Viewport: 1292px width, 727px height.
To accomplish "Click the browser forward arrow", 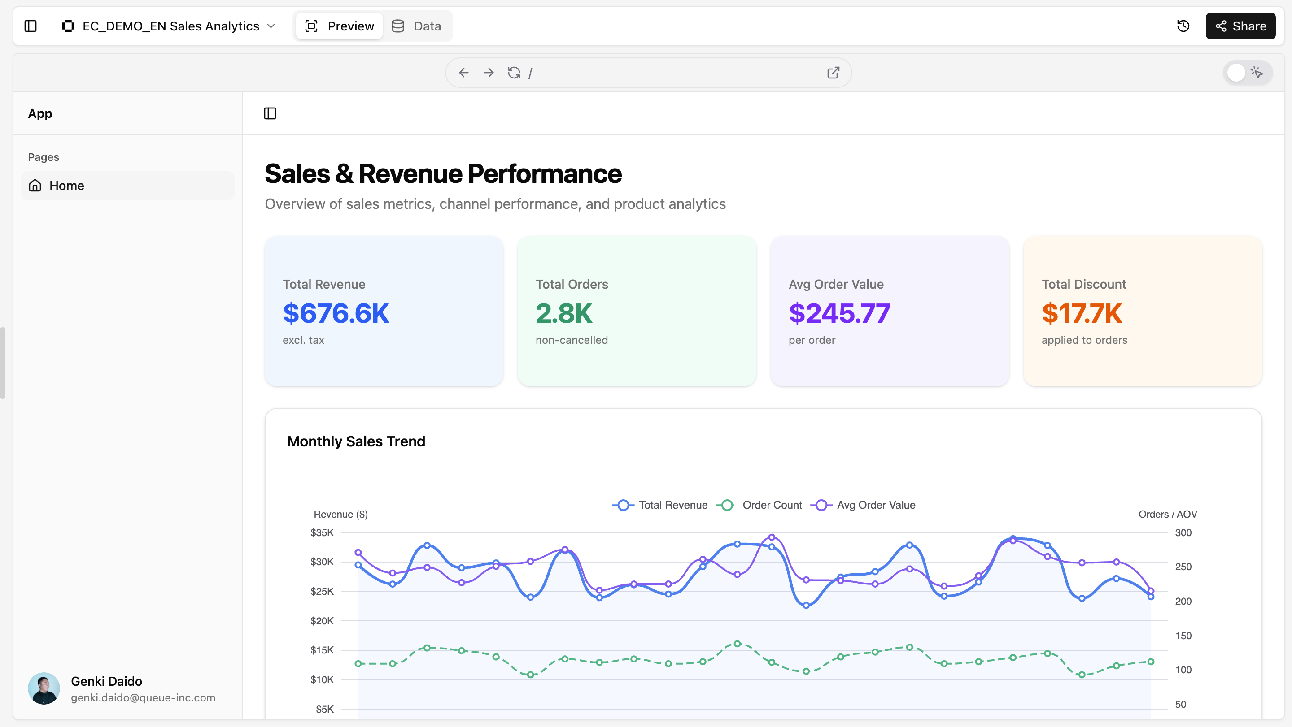I will tap(489, 73).
